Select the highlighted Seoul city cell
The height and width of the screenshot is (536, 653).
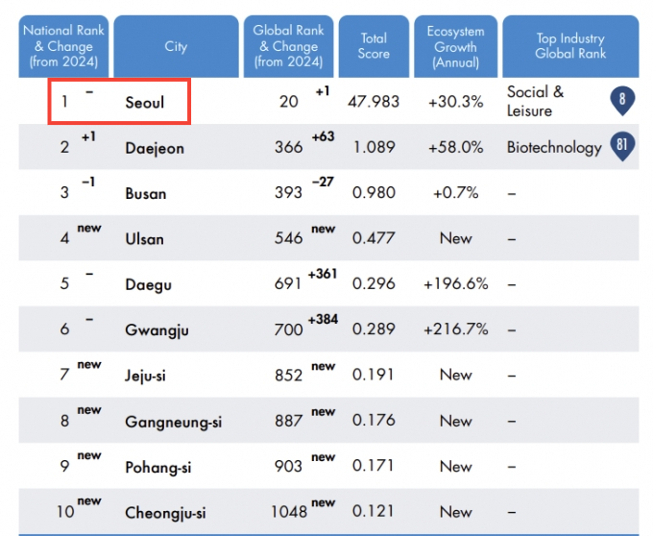tap(119, 102)
